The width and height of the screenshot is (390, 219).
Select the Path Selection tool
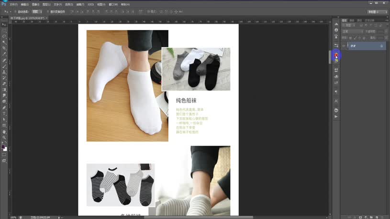tap(4, 120)
